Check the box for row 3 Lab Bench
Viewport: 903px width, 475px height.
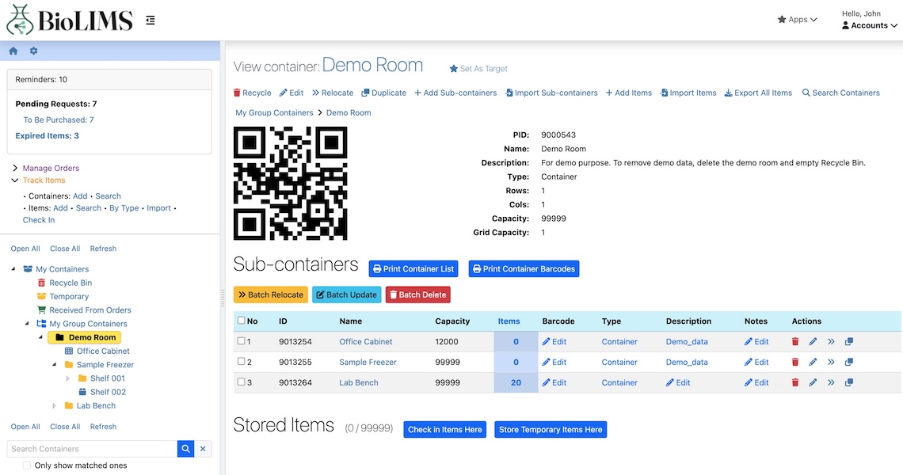tap(242, 382)
